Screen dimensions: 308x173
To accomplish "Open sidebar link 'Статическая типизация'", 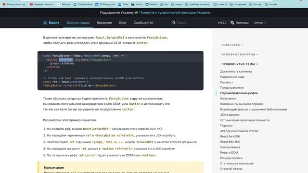I will [x=237, y=163].
